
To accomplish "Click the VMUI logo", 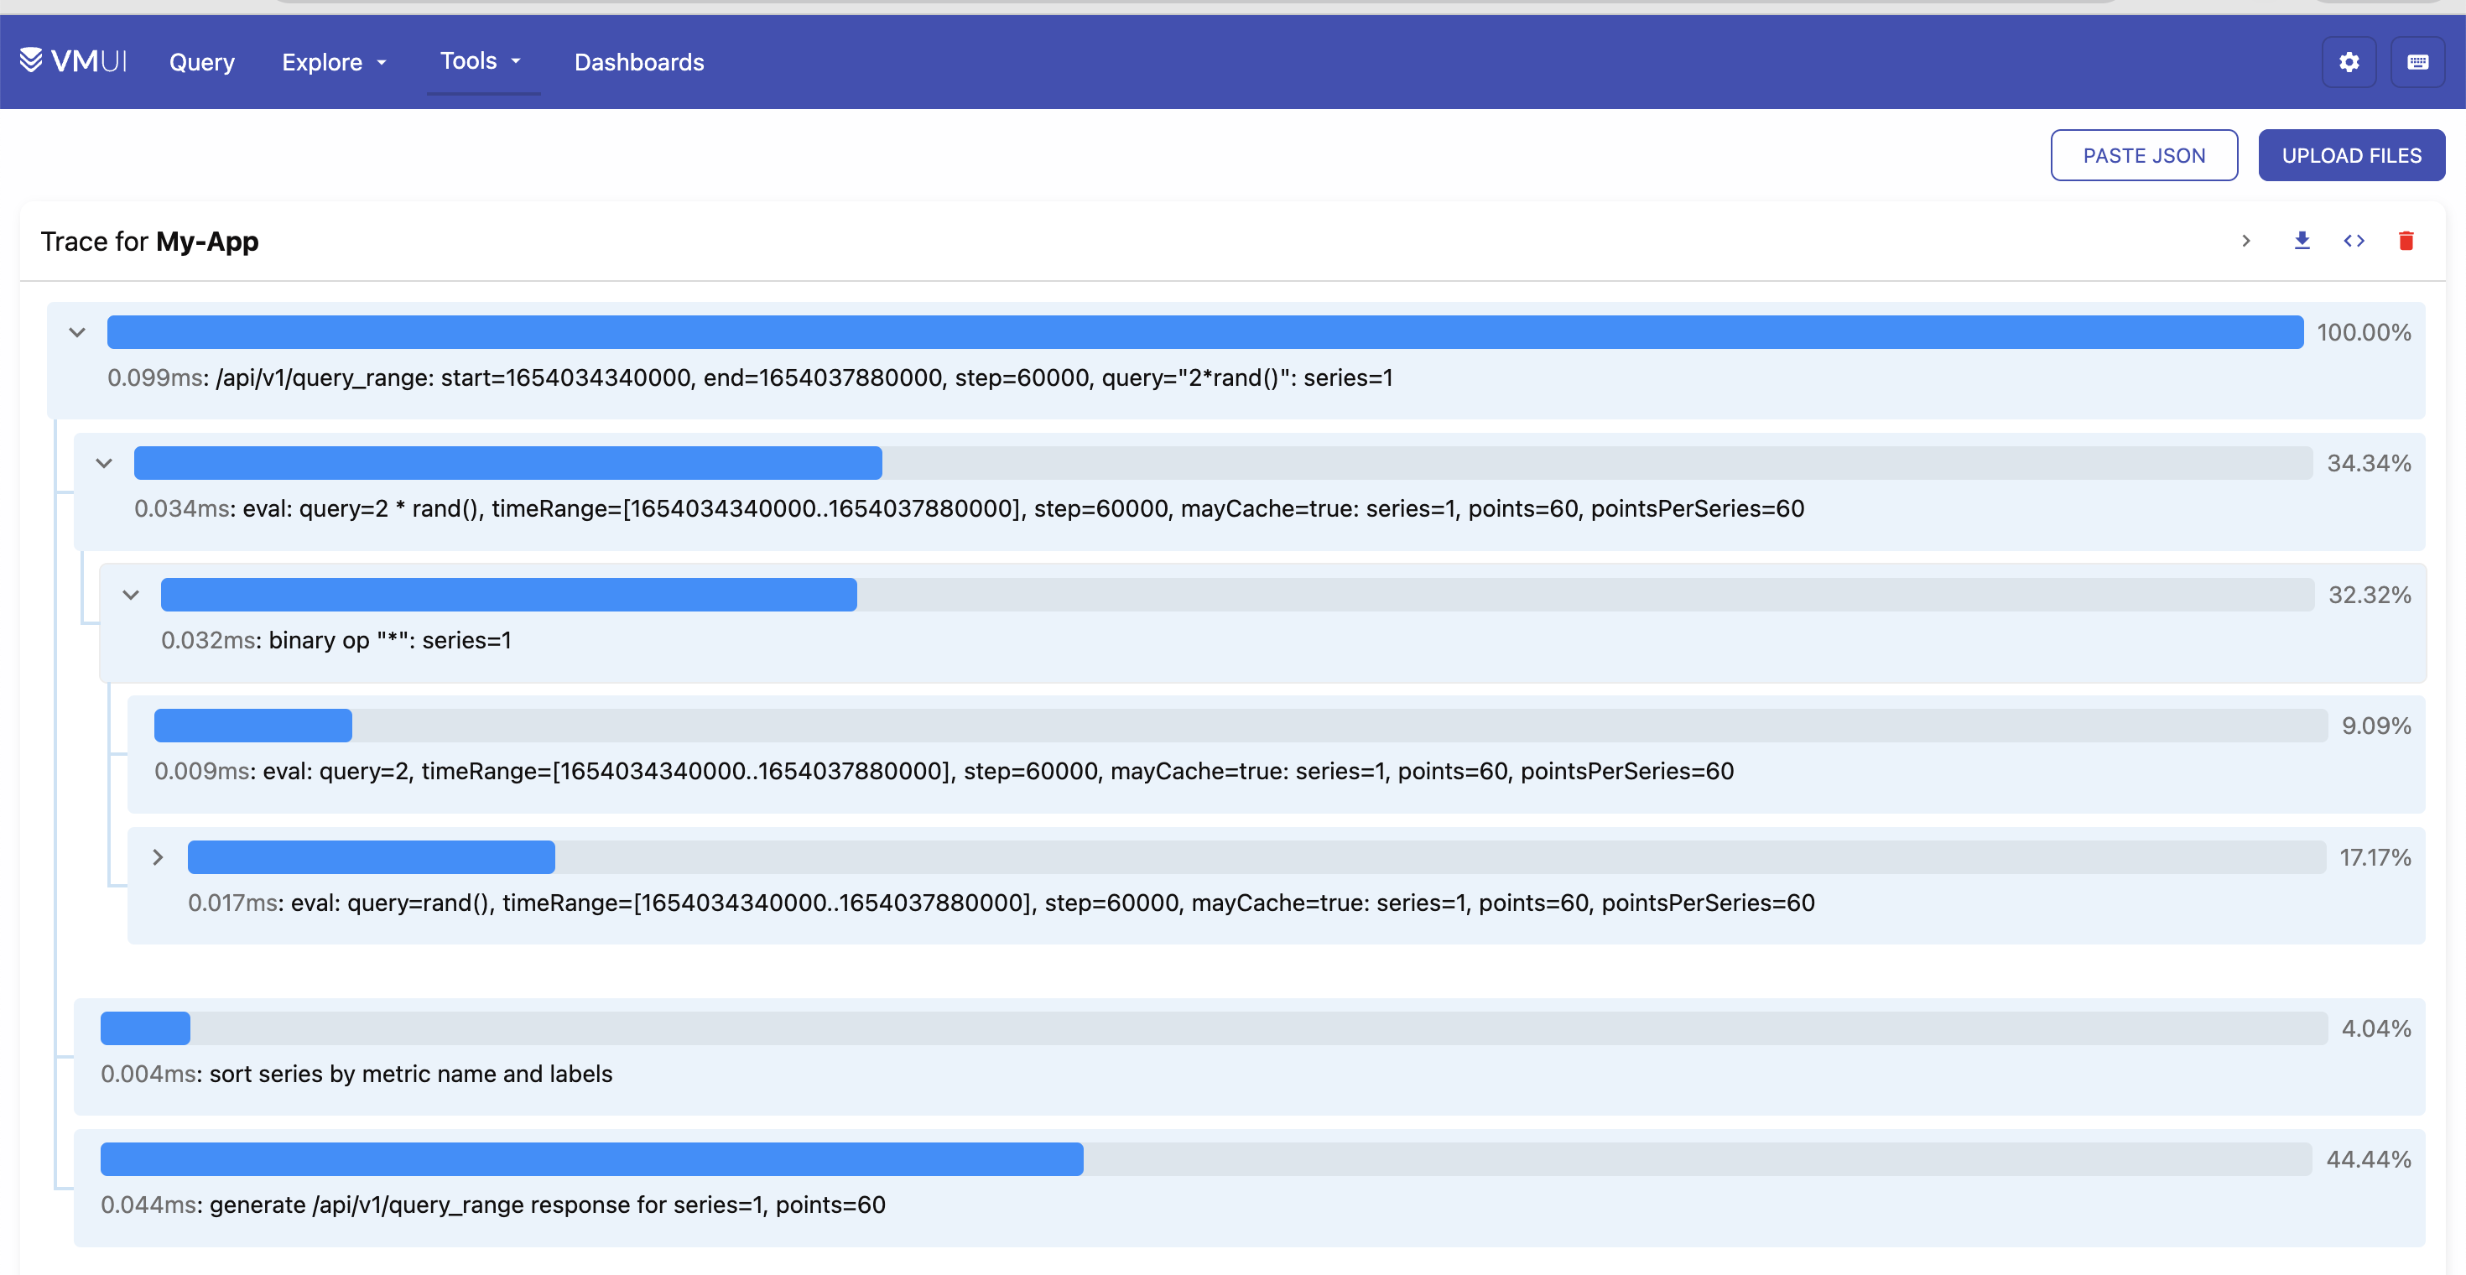I will [73, 61].
